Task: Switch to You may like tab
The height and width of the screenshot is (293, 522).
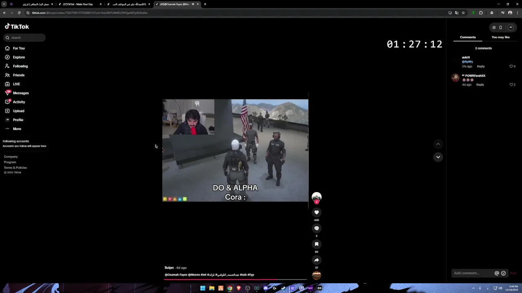Action: click(501, 37)
